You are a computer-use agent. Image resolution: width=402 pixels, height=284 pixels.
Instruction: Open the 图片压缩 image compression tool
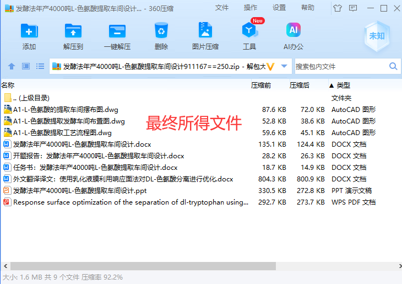pos(205,30)
